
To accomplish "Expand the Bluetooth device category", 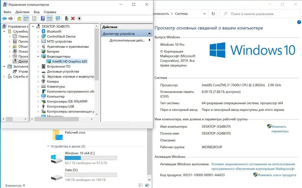I will click(38, 31).
